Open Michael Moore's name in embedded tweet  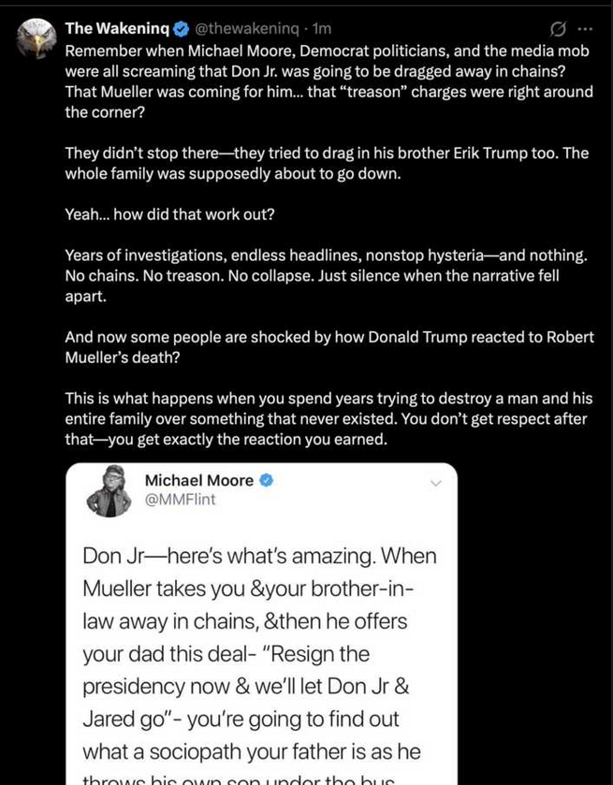[198, 481]
